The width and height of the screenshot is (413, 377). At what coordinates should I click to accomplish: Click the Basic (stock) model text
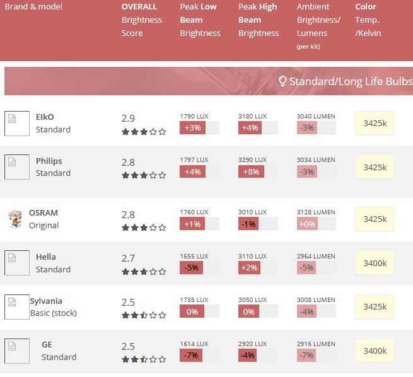click(54, 313)
